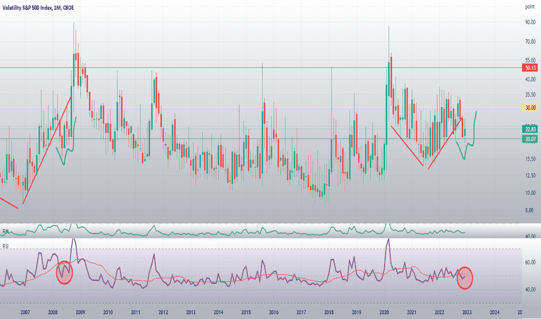This screenshot has width=541, height=319.
Task: Click the 55.00 price axis value
Action: [x=531, y=60]
